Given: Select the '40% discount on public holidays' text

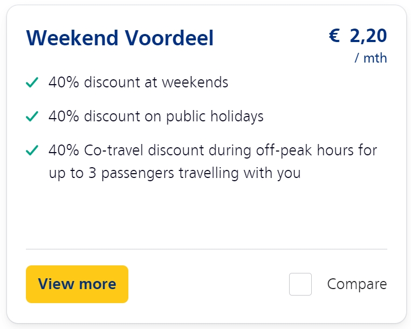Looking at the screenshot, I should pos(156,116).
